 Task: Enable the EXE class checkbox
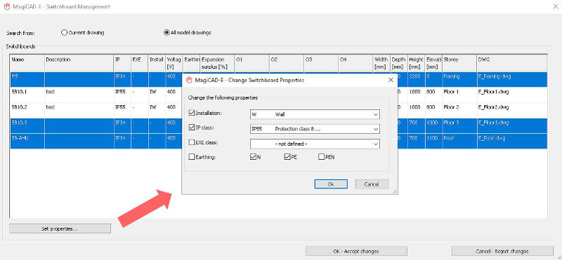click(192, 142)
